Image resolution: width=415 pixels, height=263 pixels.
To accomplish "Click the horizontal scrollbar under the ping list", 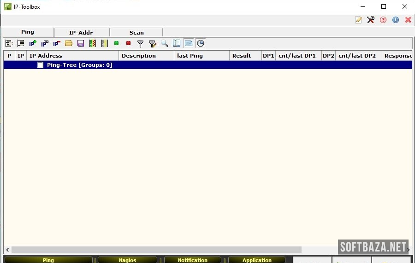I will [157, 250].
